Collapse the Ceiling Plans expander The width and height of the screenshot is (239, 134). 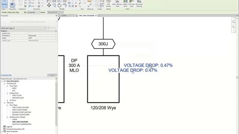(x=7, y=93)
